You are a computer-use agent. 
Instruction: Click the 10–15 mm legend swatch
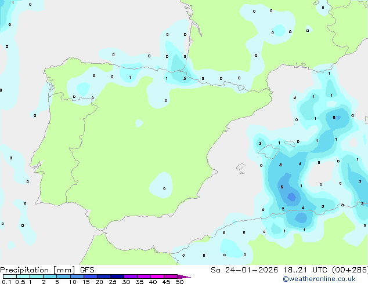tap(77, 276)
